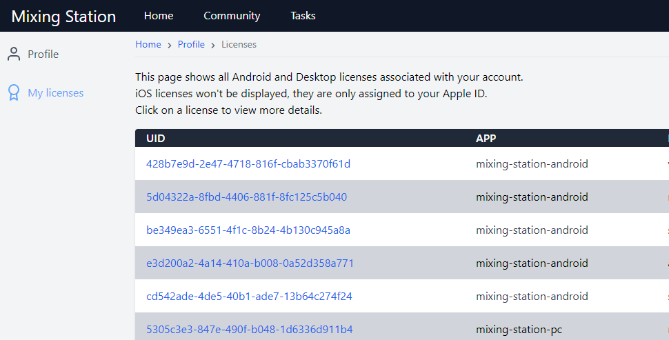
Task: Click the APP column header
Action: [x=486, y=138]
